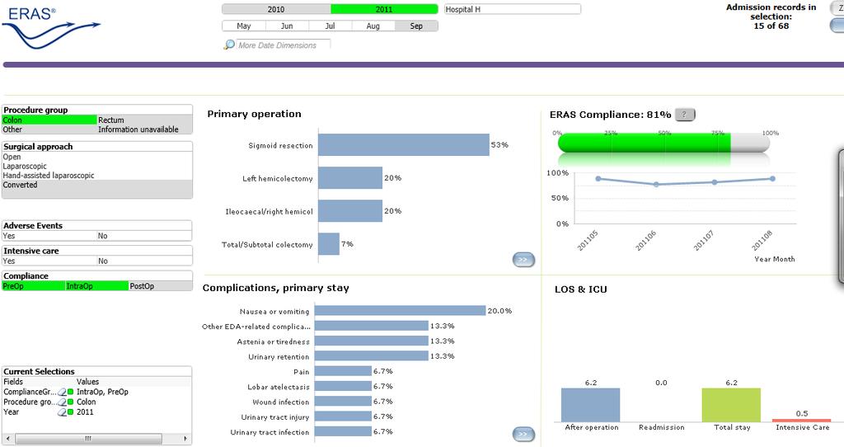Click the 201108 data point on compliance line

click(x=772, y=179)
